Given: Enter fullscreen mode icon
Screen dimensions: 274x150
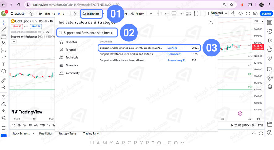Looking at the screenshot, I should click(x=248, y=14).
